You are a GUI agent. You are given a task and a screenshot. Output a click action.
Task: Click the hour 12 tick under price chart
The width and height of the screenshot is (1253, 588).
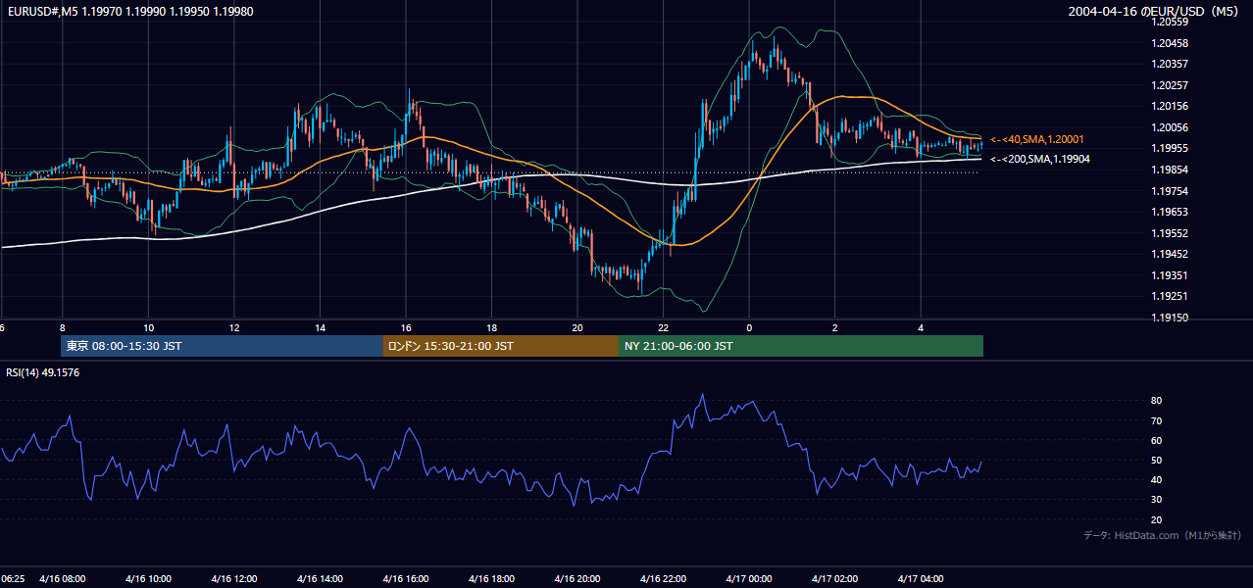(x=234, y=327)
